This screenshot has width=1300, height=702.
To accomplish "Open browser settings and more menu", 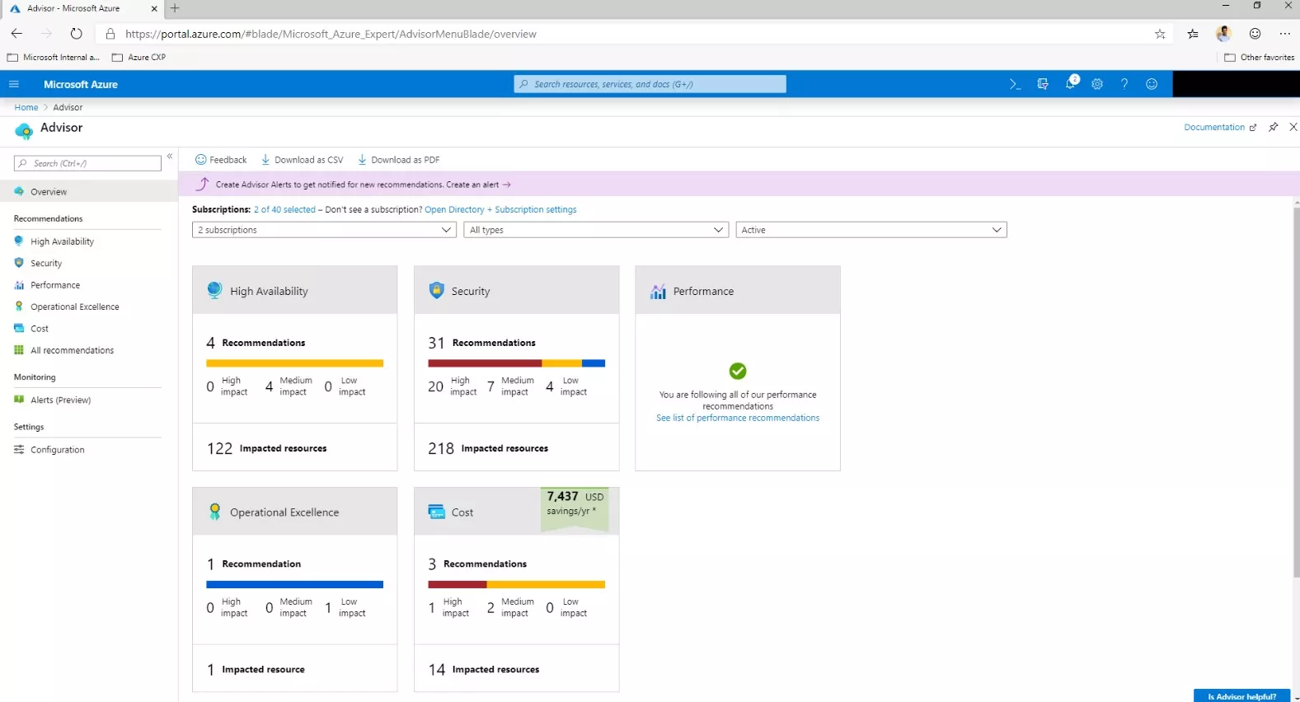I will [1285, 34].
